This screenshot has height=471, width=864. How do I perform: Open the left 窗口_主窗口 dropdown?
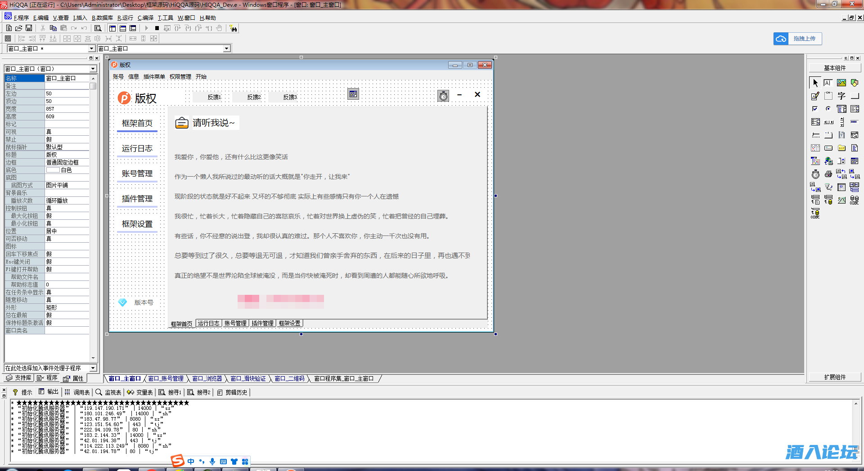92,48
